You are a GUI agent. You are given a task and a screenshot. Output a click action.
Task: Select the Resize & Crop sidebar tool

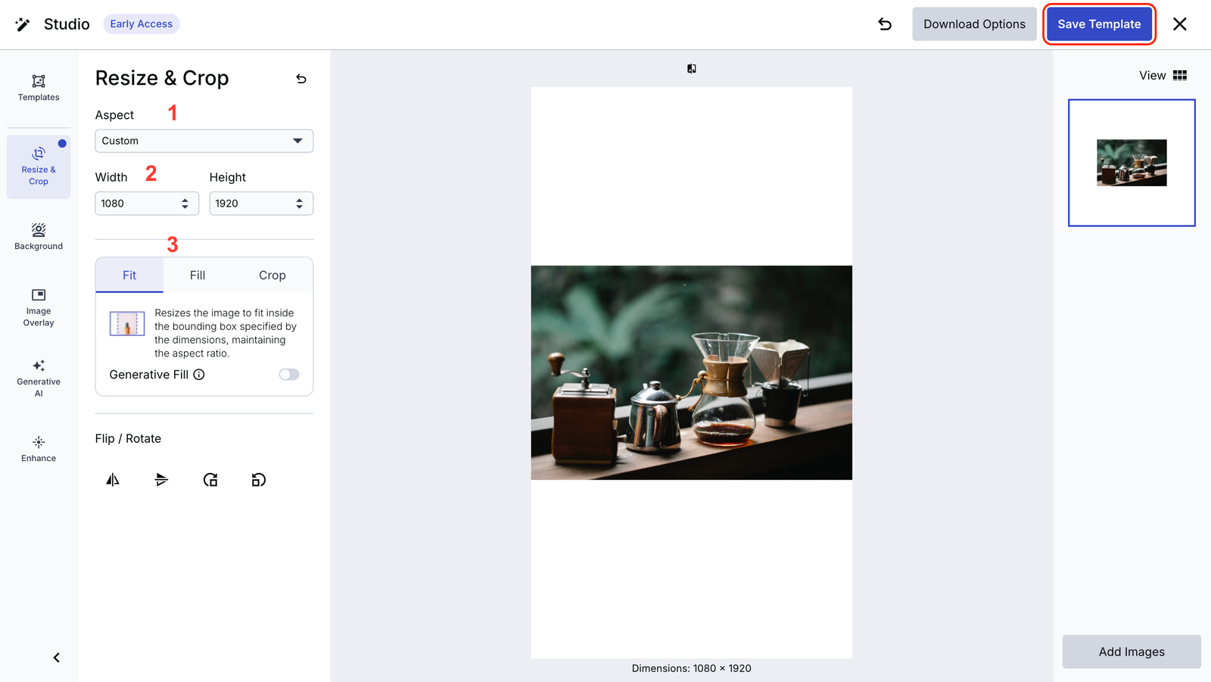39,167
